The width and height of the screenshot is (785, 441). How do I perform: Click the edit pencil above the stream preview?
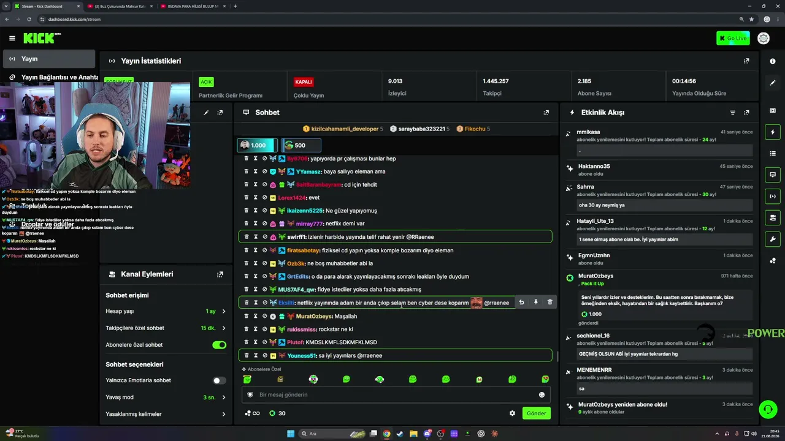pos(206,113)
